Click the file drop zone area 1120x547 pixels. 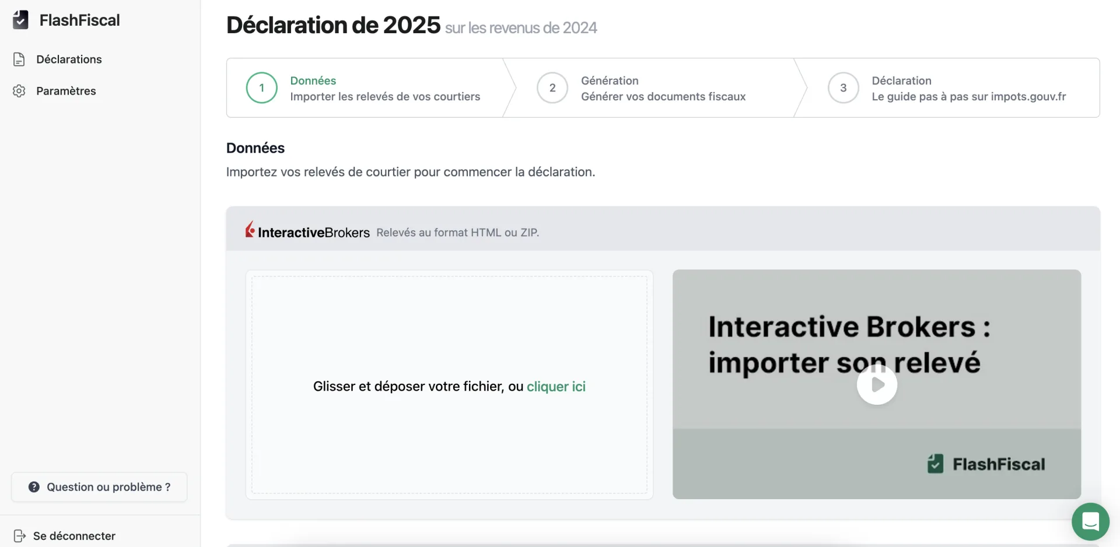[x=449, y=385]
